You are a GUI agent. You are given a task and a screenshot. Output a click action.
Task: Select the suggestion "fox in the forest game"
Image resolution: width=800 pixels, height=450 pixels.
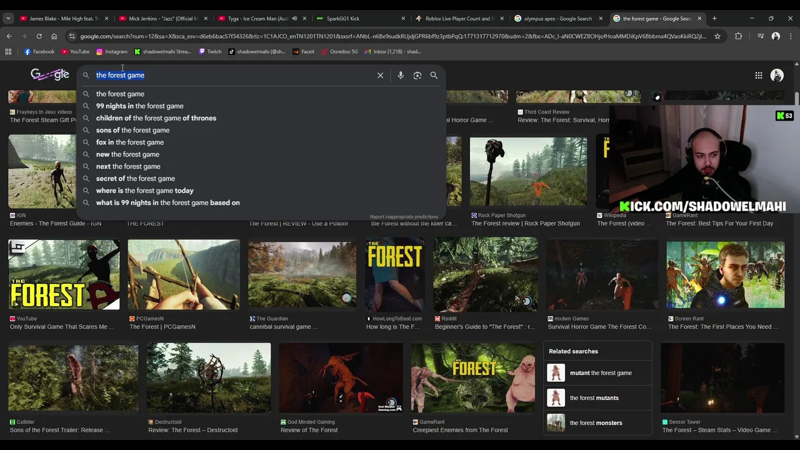(130, 142)
